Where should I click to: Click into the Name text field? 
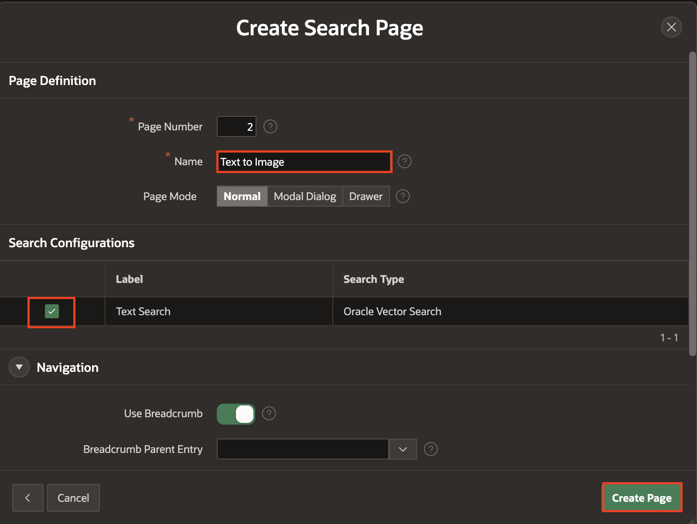[x=304, y=162]
